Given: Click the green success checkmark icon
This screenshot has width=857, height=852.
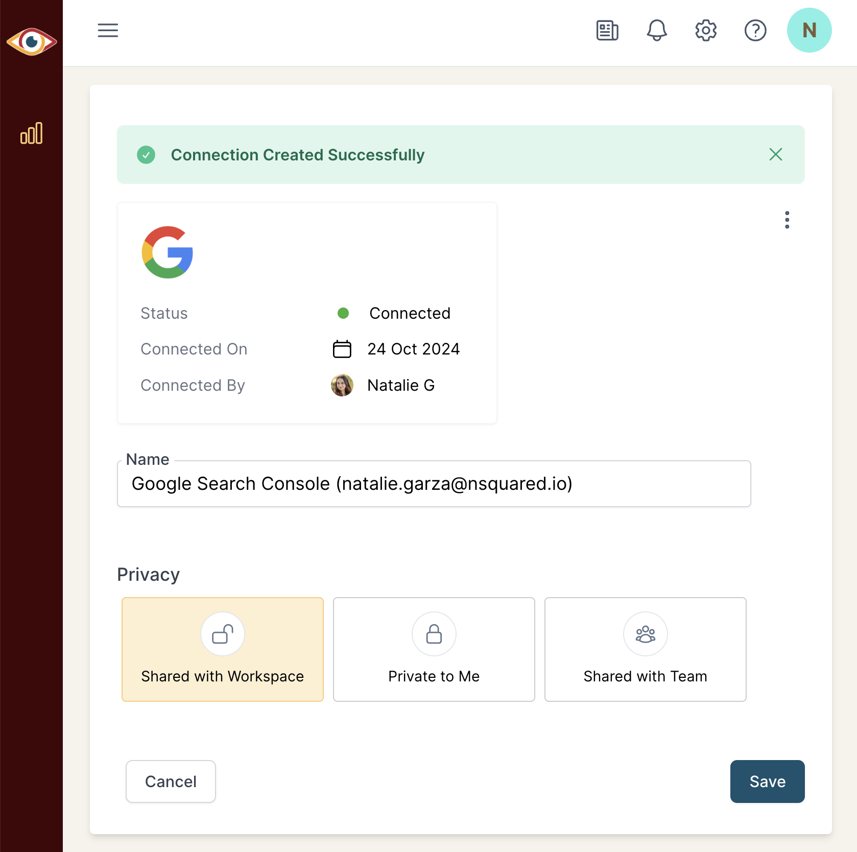Looking at the screenshot, I should point(146,155).
